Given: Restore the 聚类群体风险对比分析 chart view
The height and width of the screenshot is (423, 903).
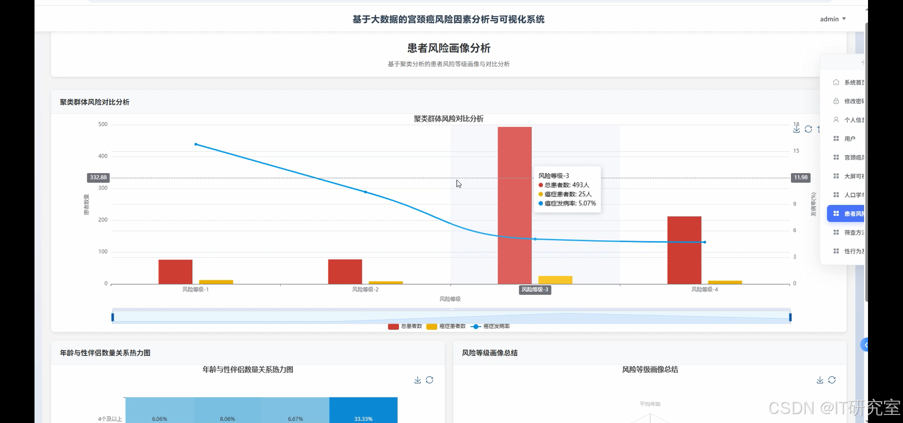Looking at the screenshot, I should [808, 129].
